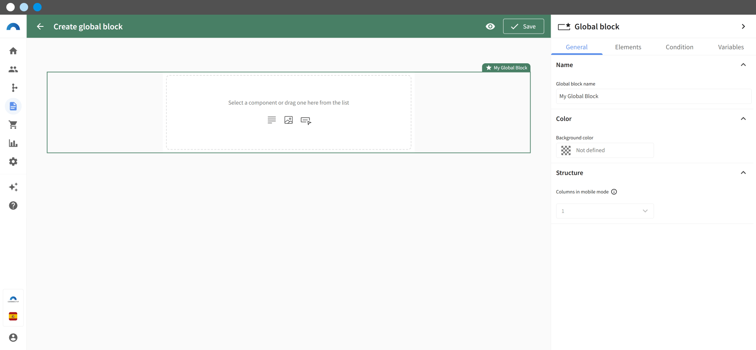The image size is (756, 350).
Task: Go back with the left arrow
Action: 40,26
